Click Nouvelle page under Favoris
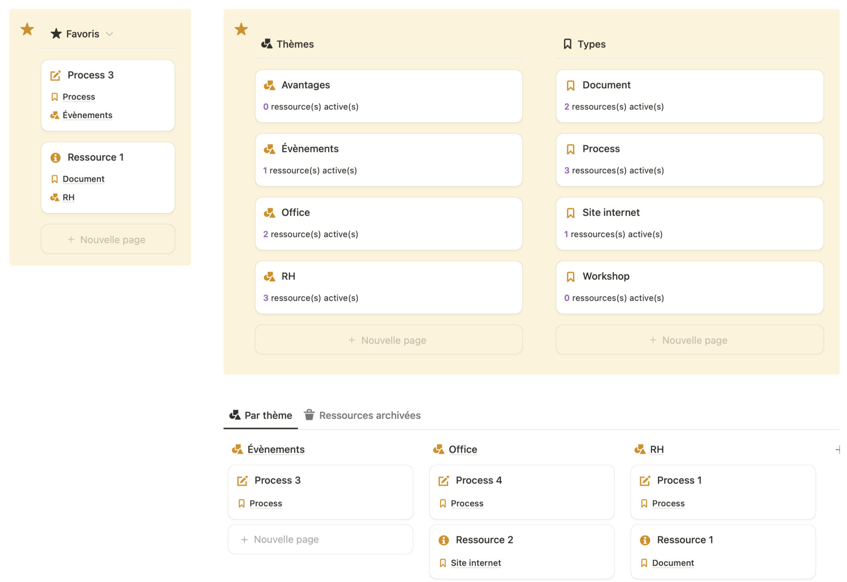The height and width of the screenshot is (582, 847). click(107, 239)
